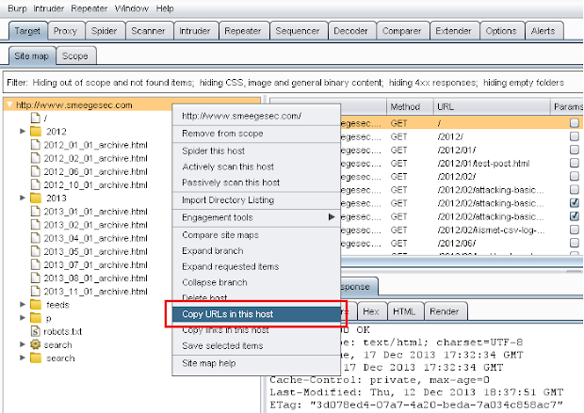Click the folder icon of the lower search entry
The width and height of the screenshot is (584, 413).
click(36, 357)
